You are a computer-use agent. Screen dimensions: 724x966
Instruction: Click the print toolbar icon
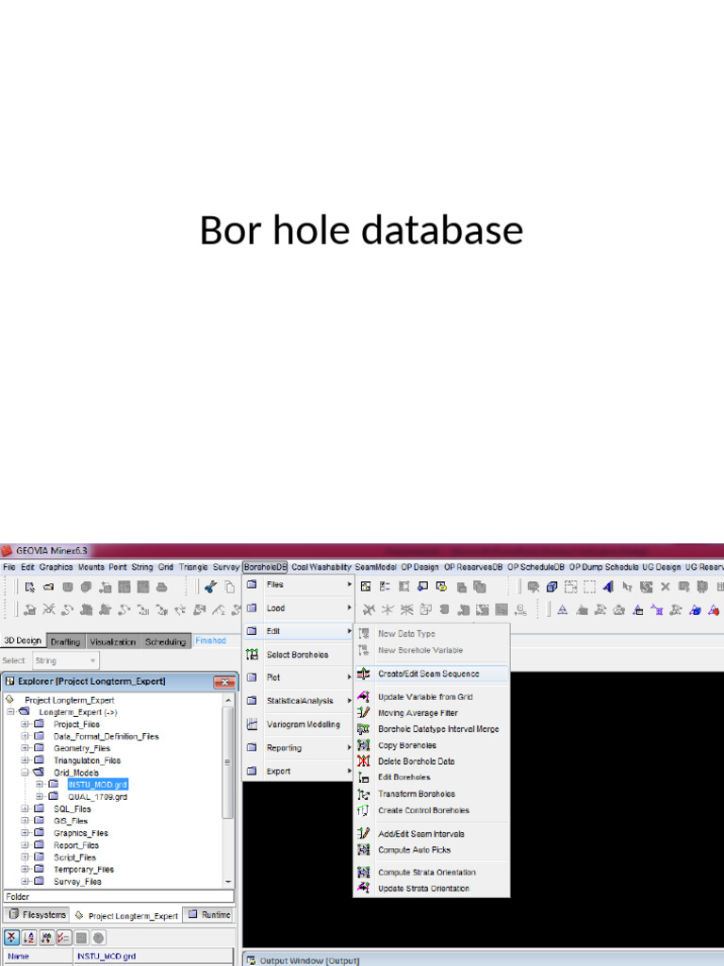coord(162,587)
